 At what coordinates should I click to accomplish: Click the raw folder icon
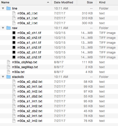(x=9, y=28)
